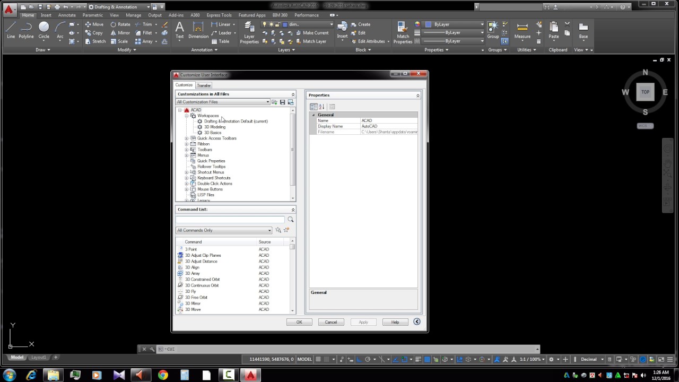679x382 pixels.
Task: Click the Windows Start button
Action: coord(9,375)
